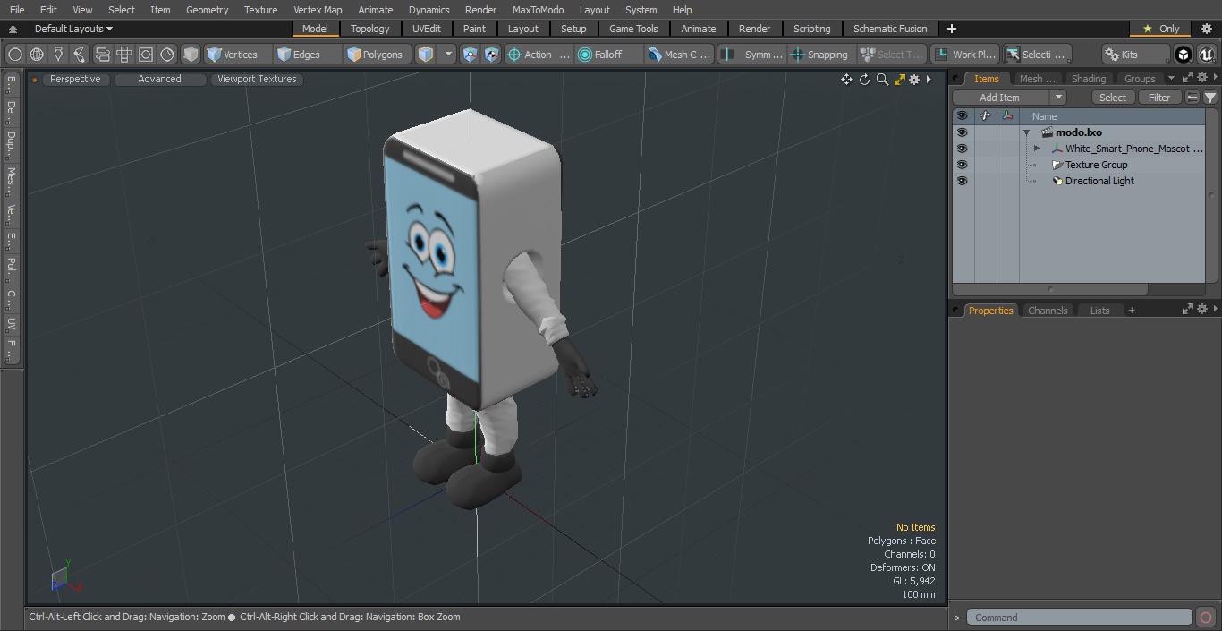Click the globe sphere icon in toolbar
This screenshot has width=1222, height=631.
click(x=37, y=55)
